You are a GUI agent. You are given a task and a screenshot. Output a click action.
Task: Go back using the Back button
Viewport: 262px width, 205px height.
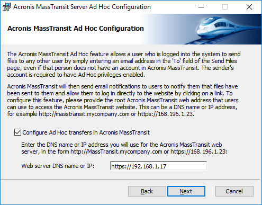[147, 191]
